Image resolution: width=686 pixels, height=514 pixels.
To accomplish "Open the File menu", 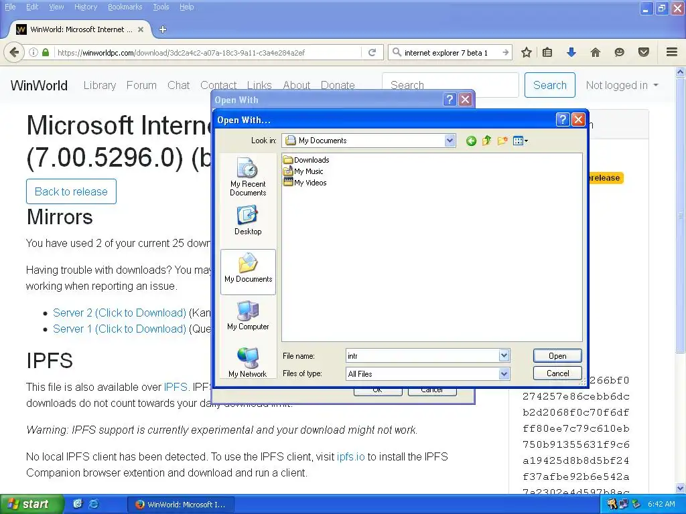I will coord(10,7).
